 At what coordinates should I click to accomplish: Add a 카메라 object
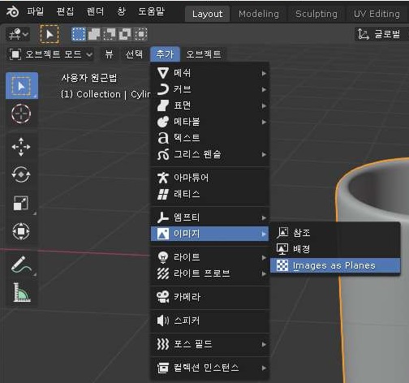coord(210,297)
